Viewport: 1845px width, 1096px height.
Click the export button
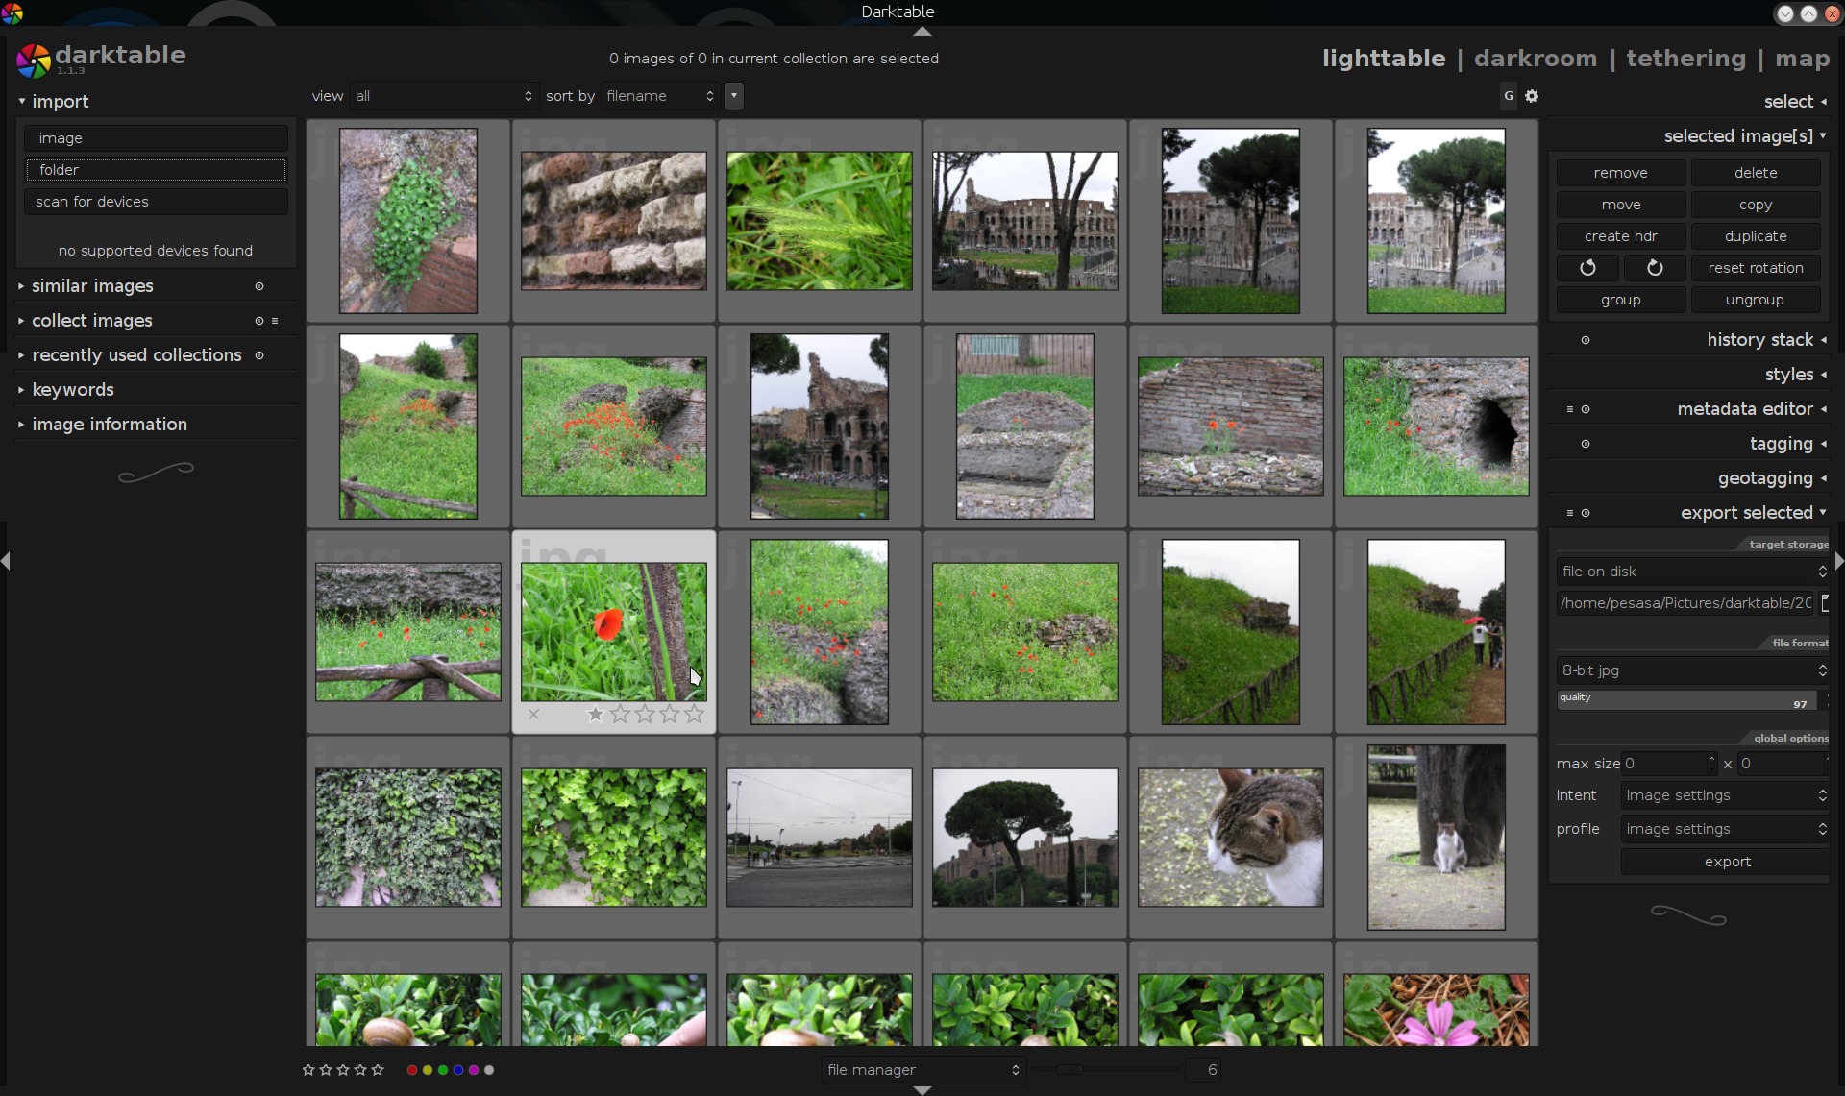click(1727, 862)
